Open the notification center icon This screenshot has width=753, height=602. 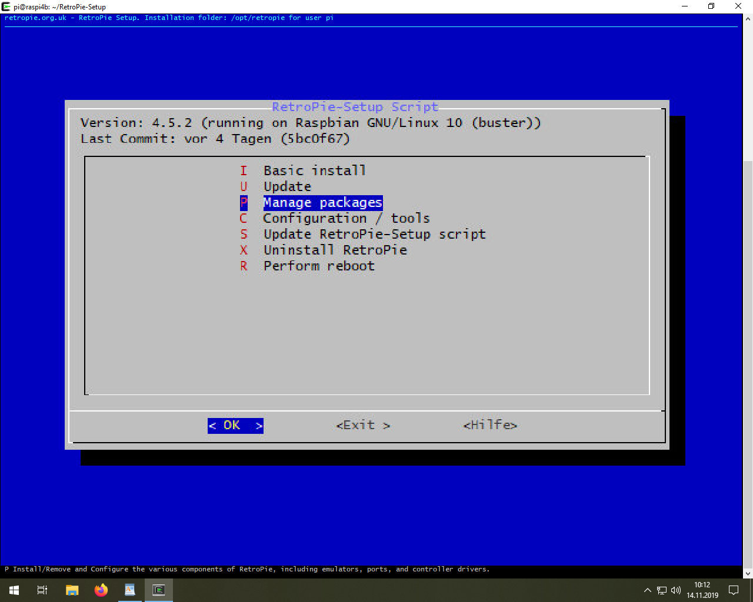pyautogui.click(x=734, y=590)
